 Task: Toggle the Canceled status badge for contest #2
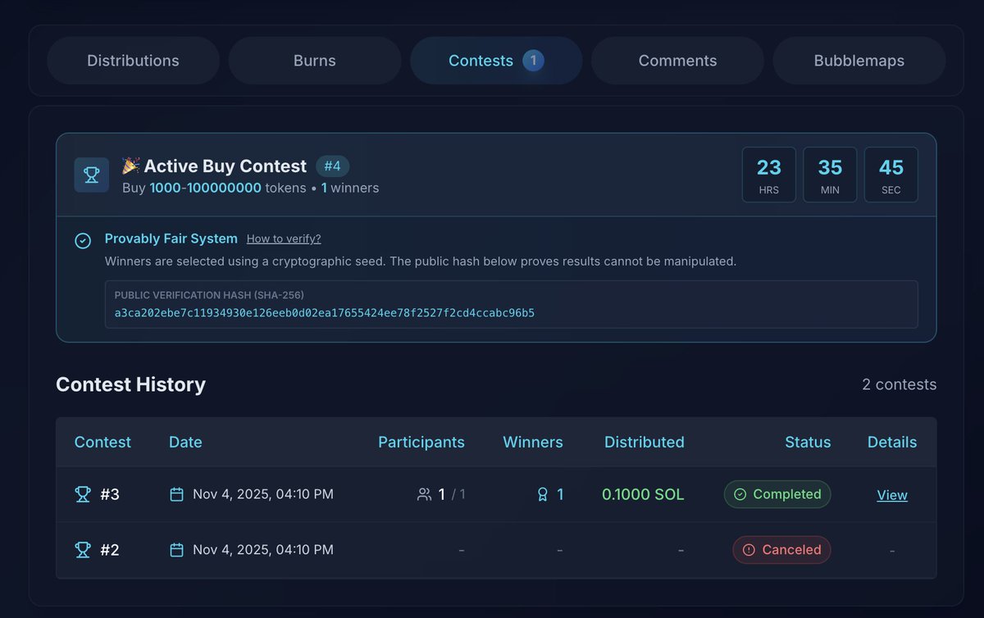(x=781, y=550)
